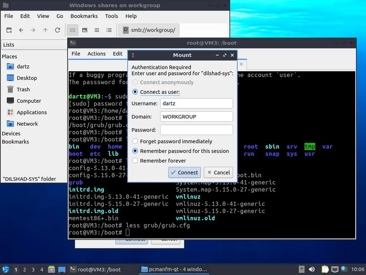The width and height of the screenshot is (366, 275).
Task: Open Actions menu in terminal window
Action: click(97, 54)
